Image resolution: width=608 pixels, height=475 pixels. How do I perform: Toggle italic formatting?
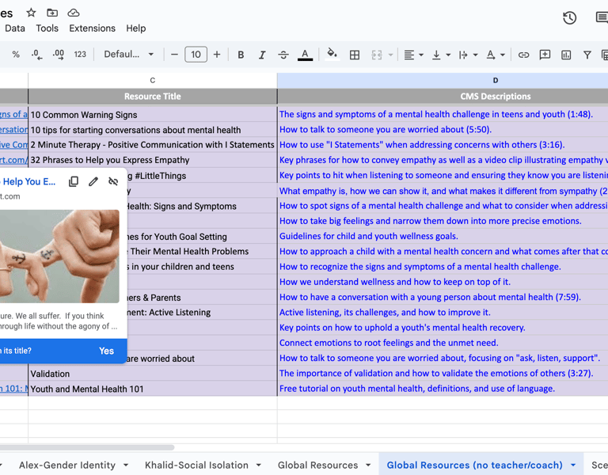tap(262, 55)
